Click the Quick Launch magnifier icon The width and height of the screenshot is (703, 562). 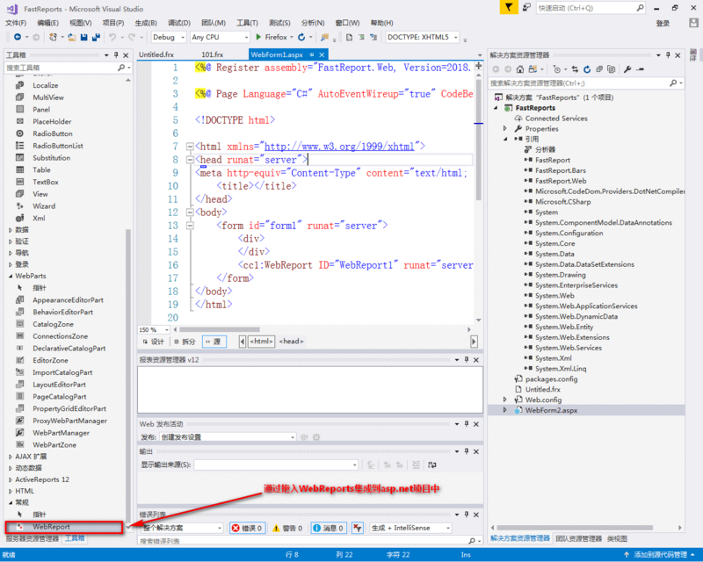pyautogui.click(x=640, y=8)
